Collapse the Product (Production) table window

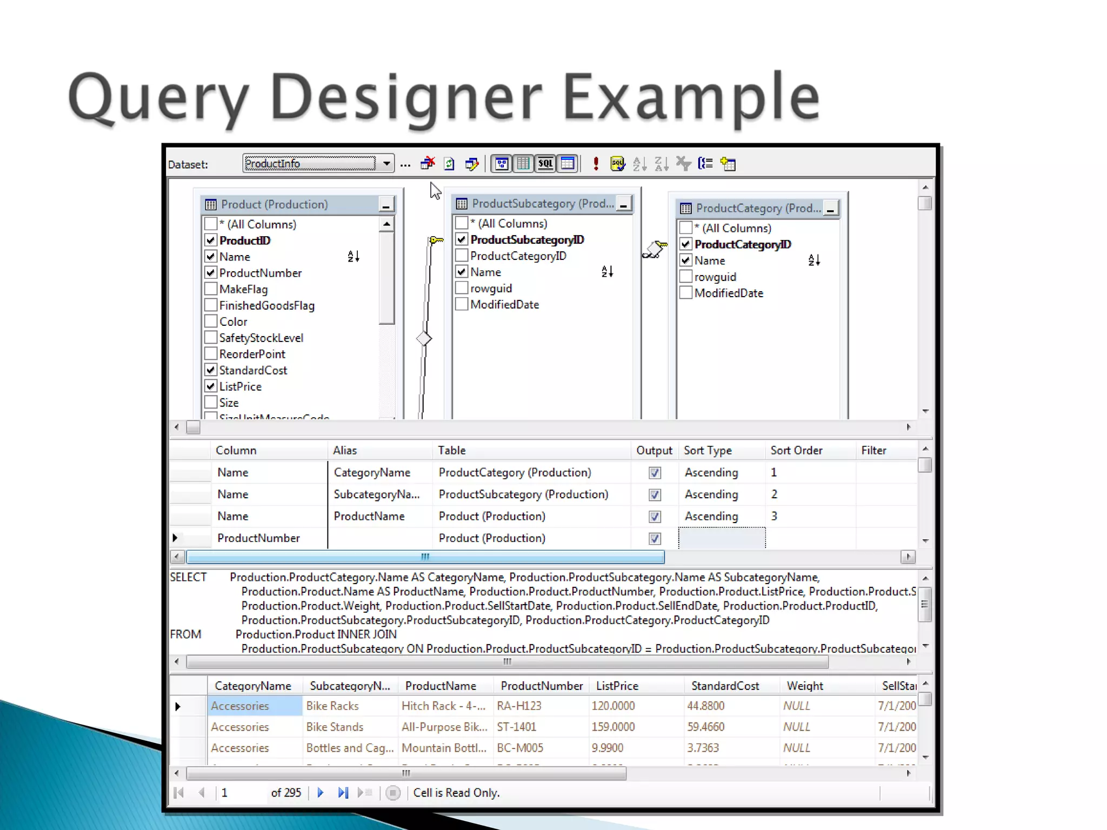(x=386, y=205)
